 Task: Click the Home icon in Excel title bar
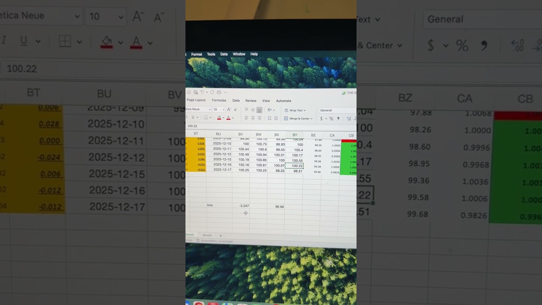[189, 92]
